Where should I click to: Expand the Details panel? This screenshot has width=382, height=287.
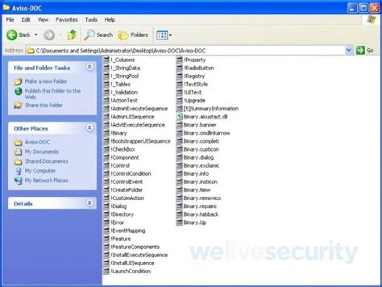point(90,203)
